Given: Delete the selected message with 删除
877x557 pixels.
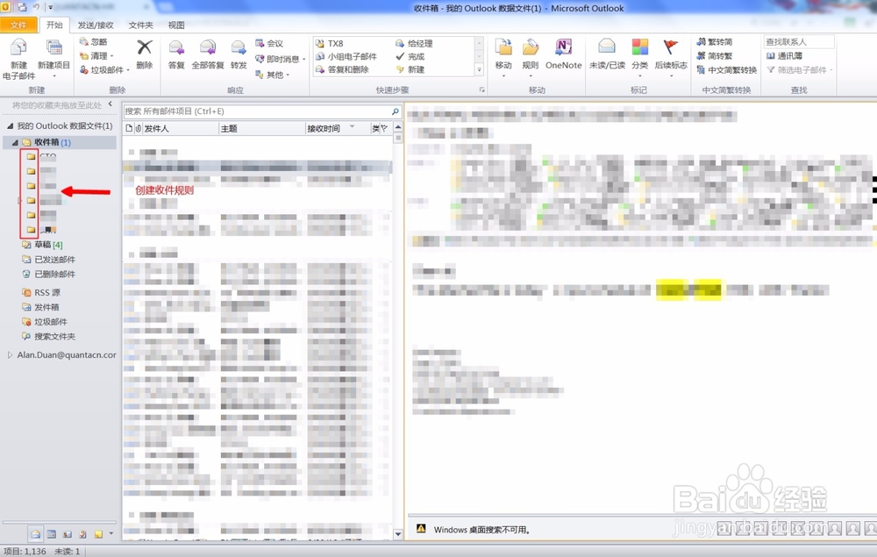Looking at the screenshot, I should [144, 54].
